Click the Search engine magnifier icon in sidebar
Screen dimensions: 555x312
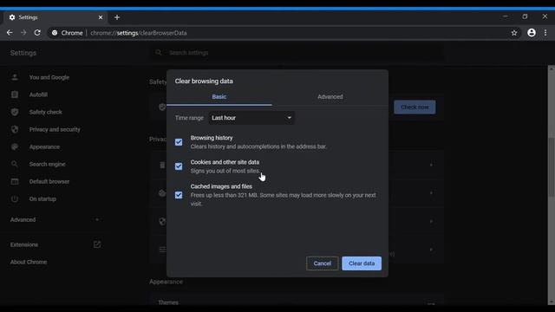(15, 164)
